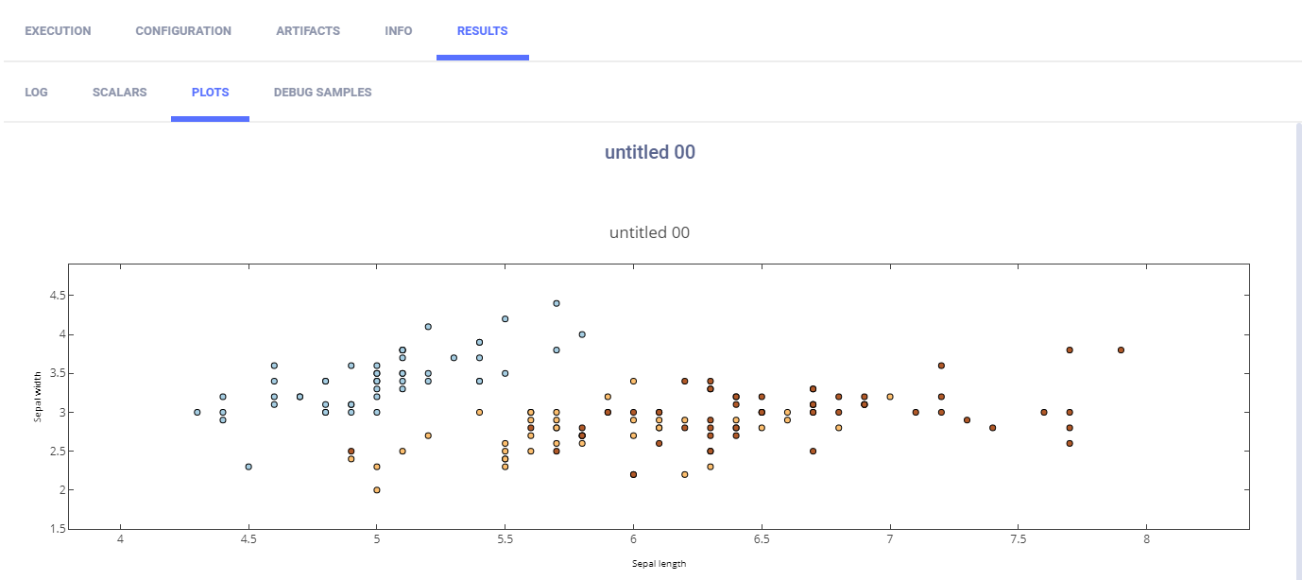Click the x-axis tick label "8"
This screenshot has height=580, width=1302.
point(1146,540)
